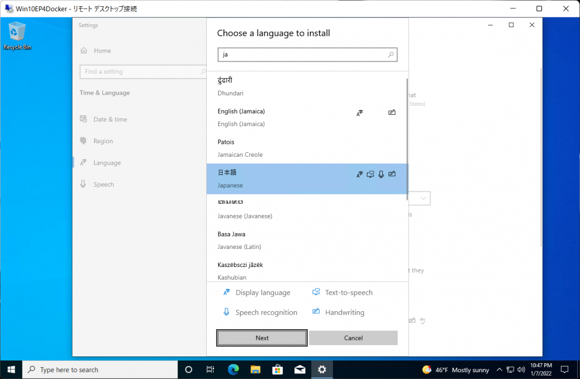Select Japanese in the language list
Screen dimensions: 580x379
(x=306, y=179)
